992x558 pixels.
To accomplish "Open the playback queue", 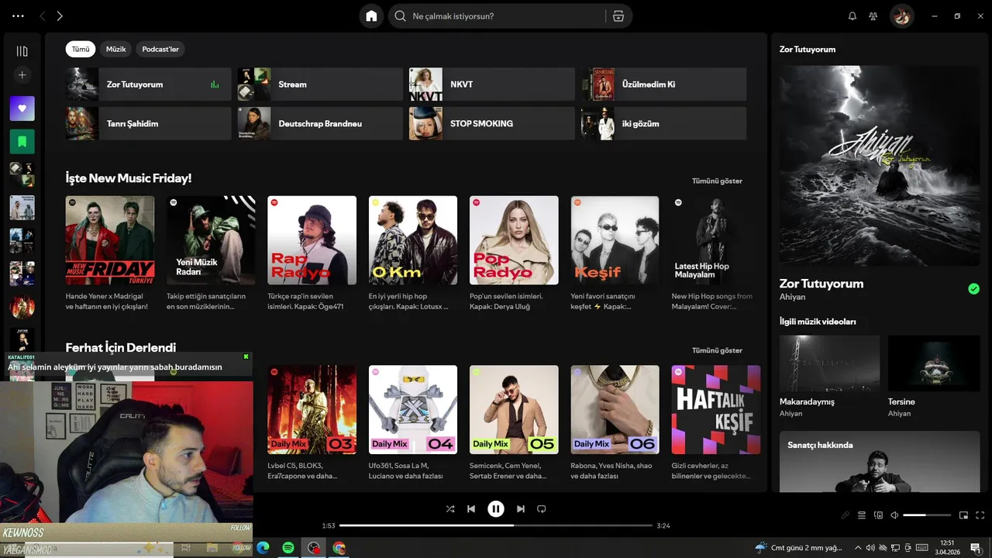I will point(862,515).
